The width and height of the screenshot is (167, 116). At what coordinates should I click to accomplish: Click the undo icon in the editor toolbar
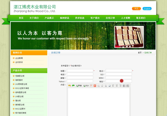click(x=70, y=86)
